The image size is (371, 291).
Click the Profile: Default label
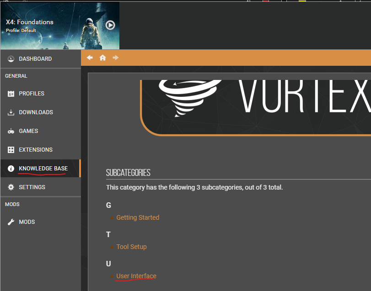(x=20, y=30)
